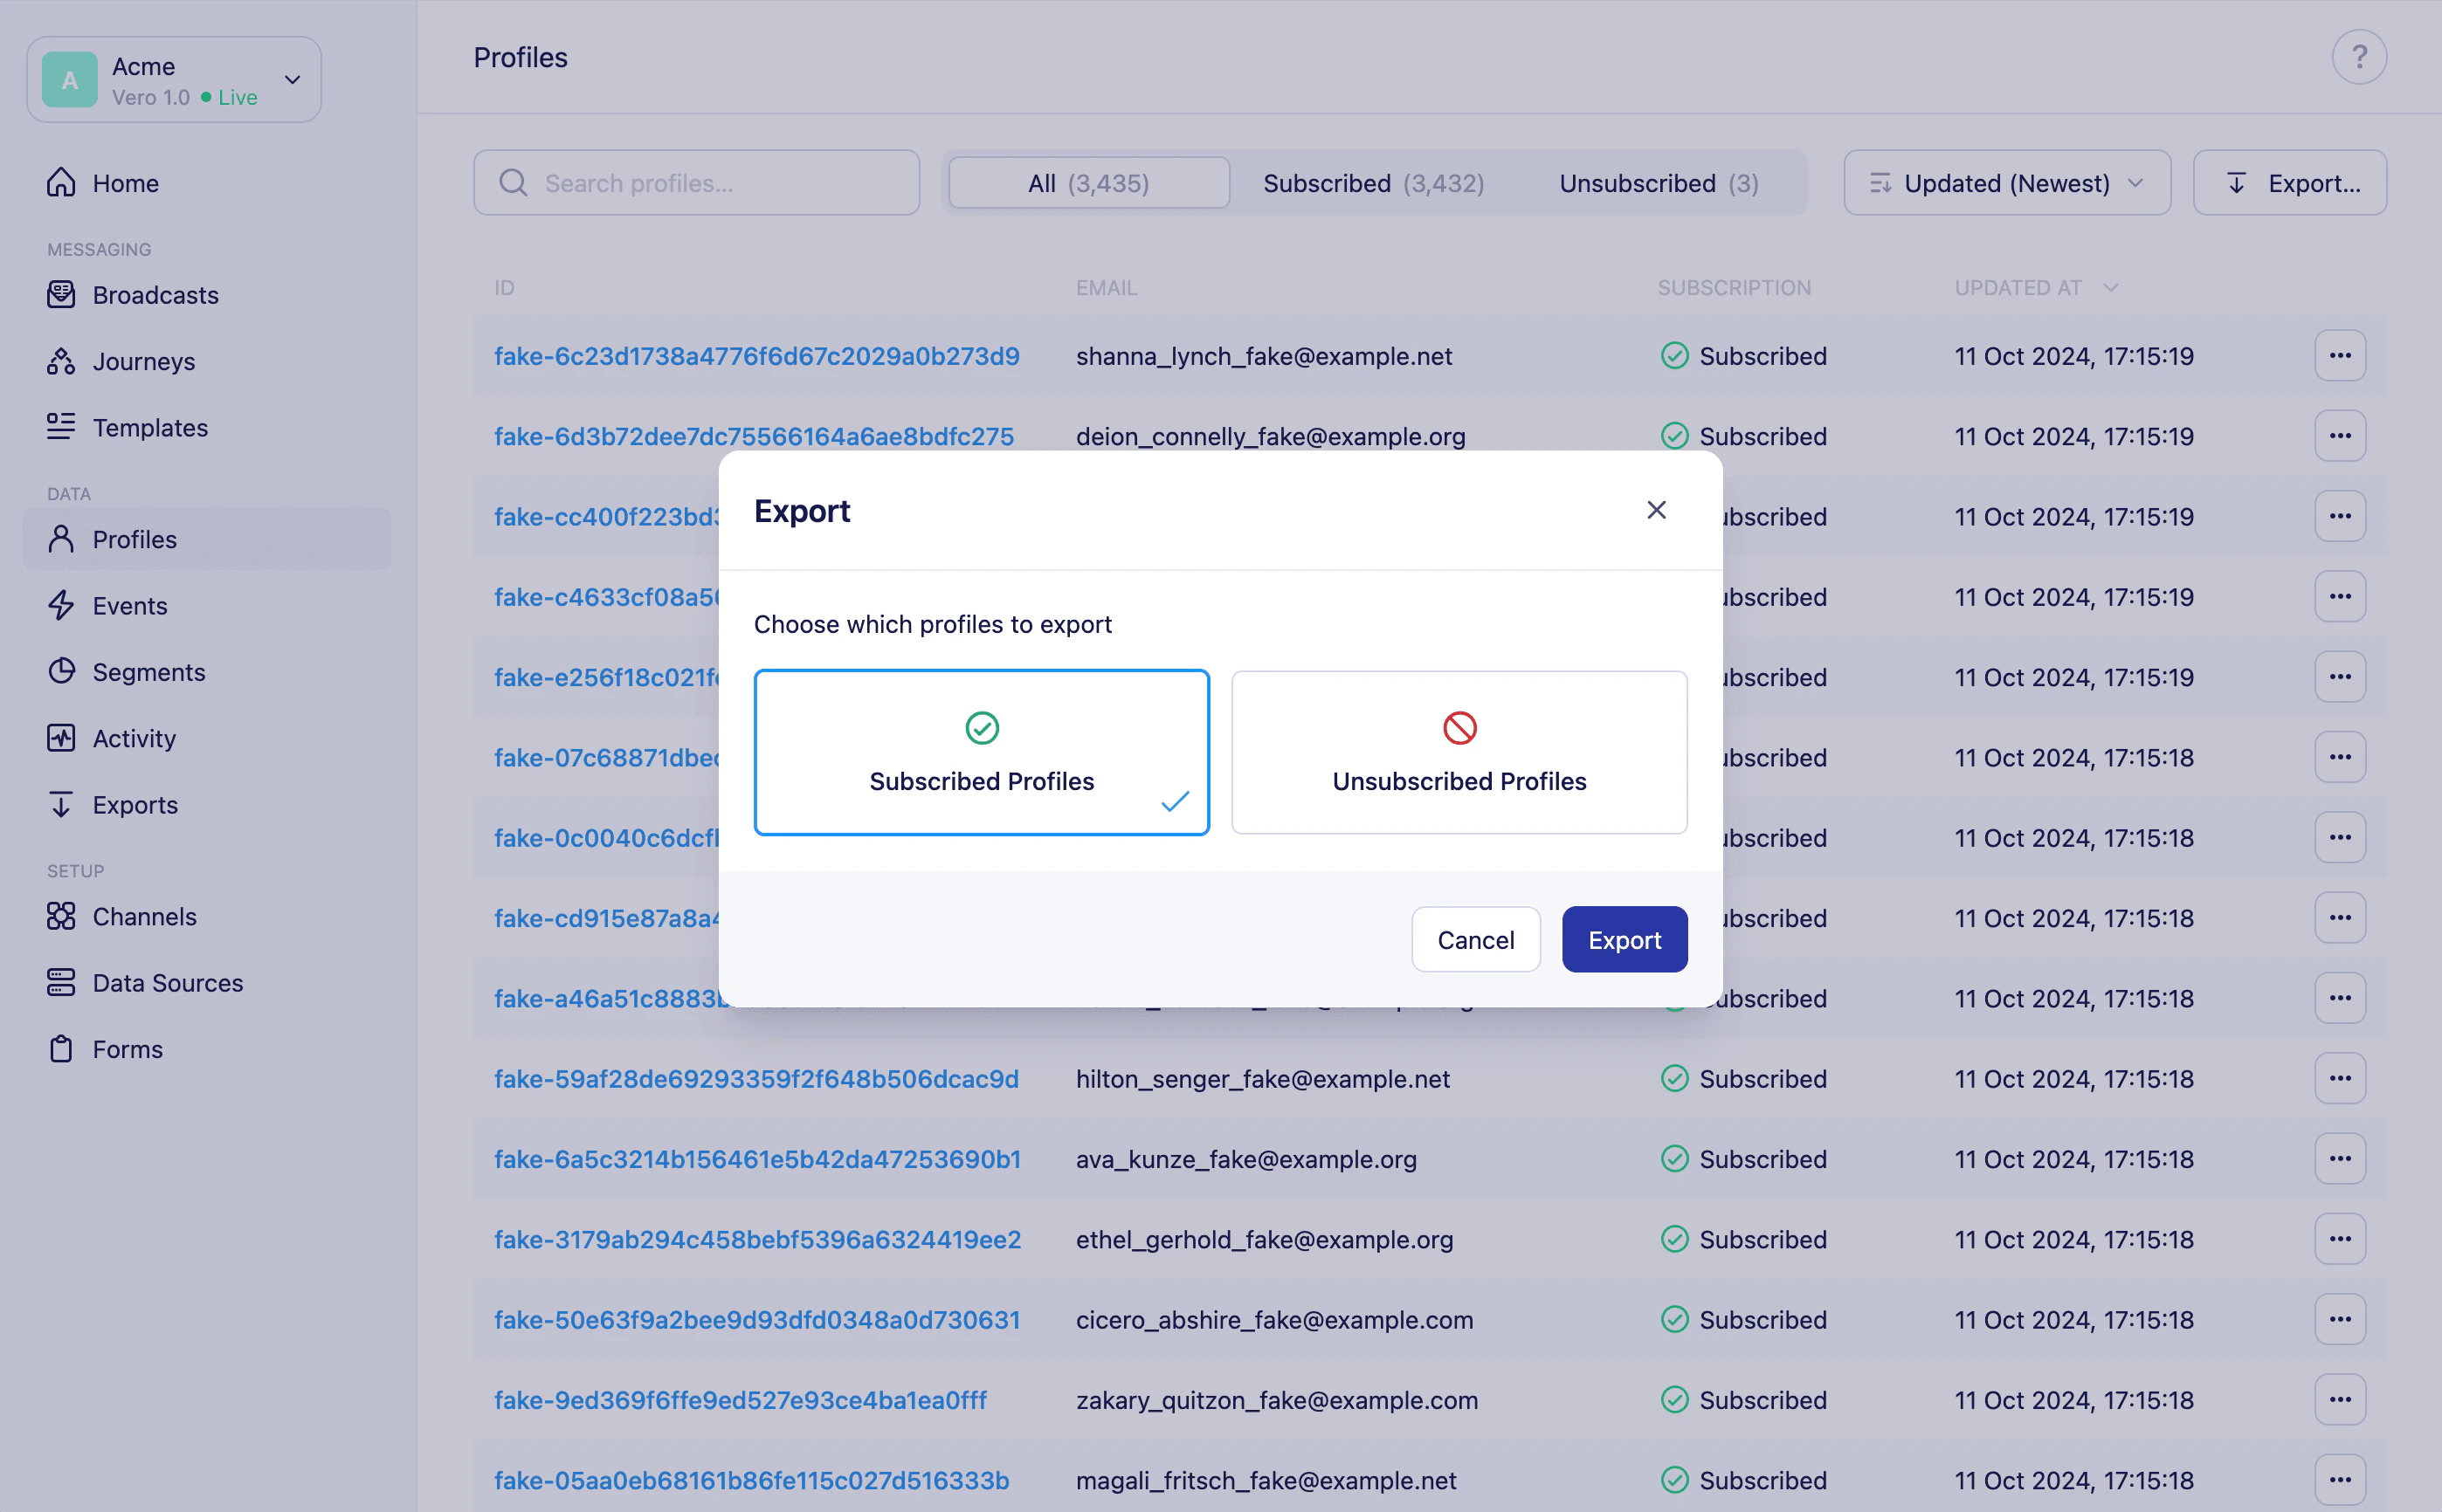The width and height of the screenshot is (2442, 1512).
Task: Open the help question mark icon
Action: 2359,57
